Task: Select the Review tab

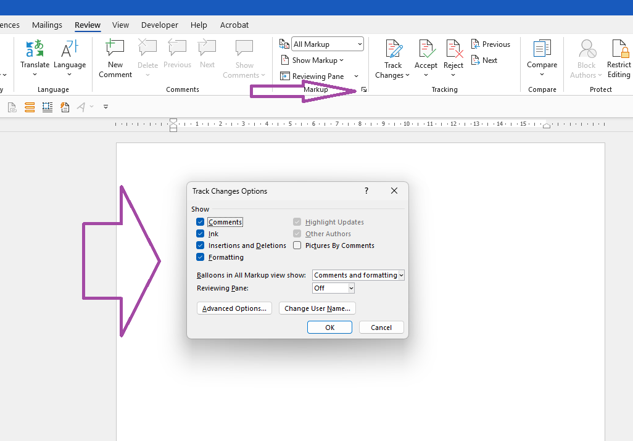Action: [x=88, y=25]
